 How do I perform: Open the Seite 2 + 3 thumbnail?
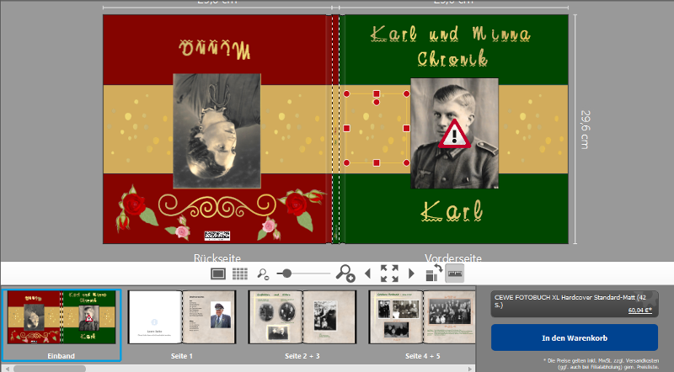coord(302,325)
